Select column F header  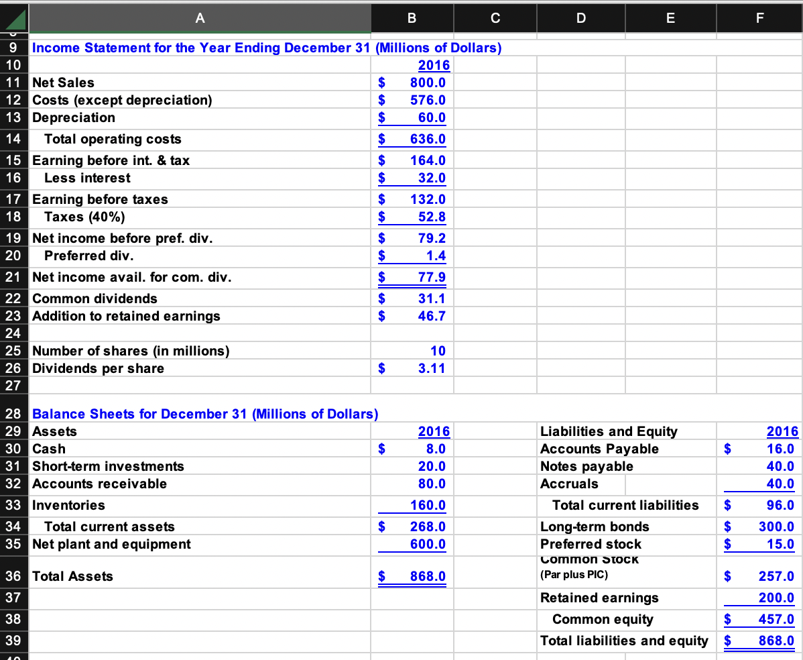pyautogui.click(x=759, y=18)
